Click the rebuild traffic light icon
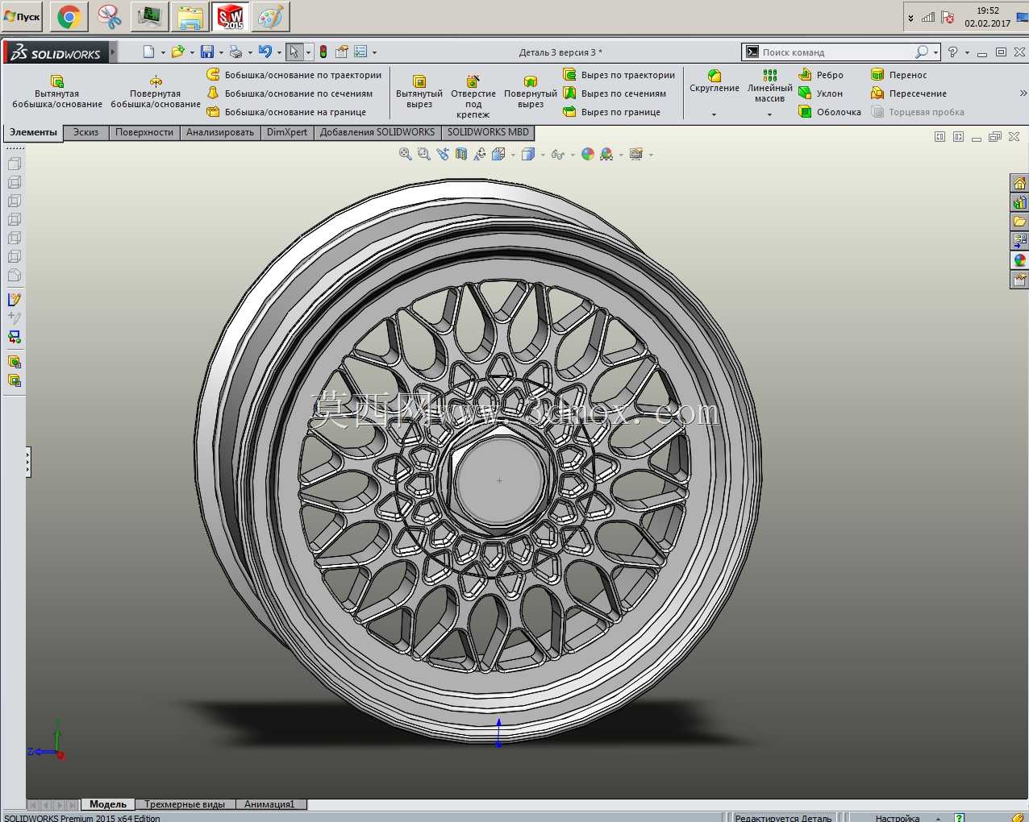Screen dimensions: 1029x822 [x=323, y=52]
